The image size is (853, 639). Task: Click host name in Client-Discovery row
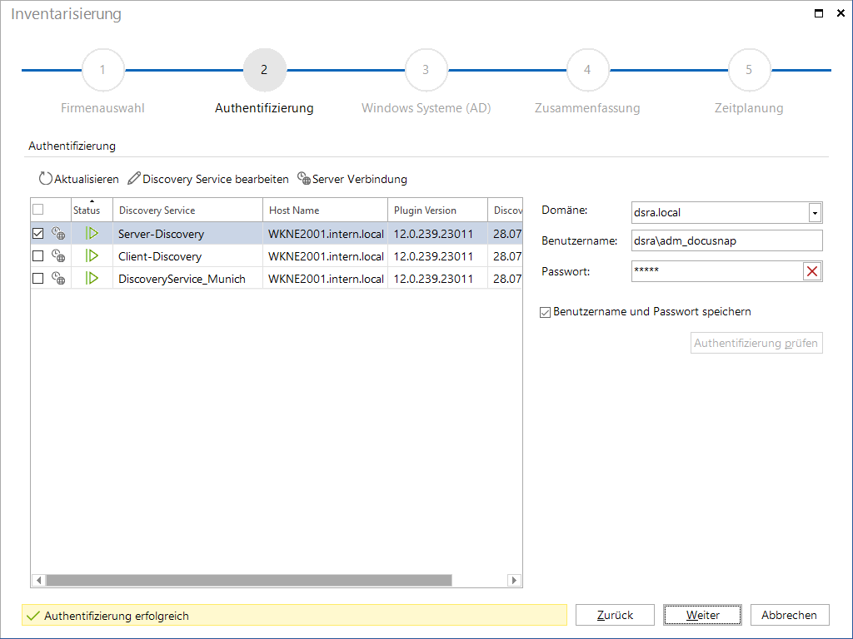[326, 256]
